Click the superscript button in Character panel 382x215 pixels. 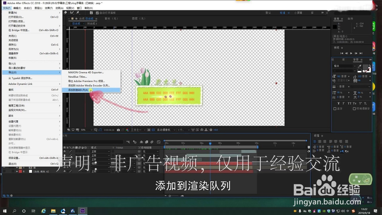click(360, 103)
